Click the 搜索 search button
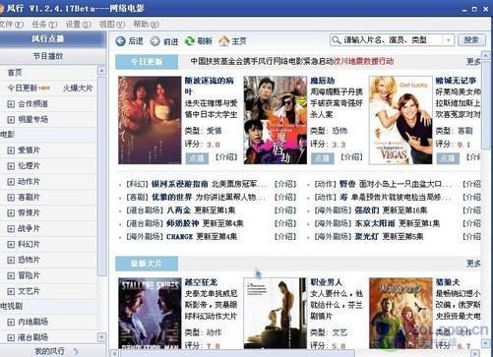 point(471,40)
